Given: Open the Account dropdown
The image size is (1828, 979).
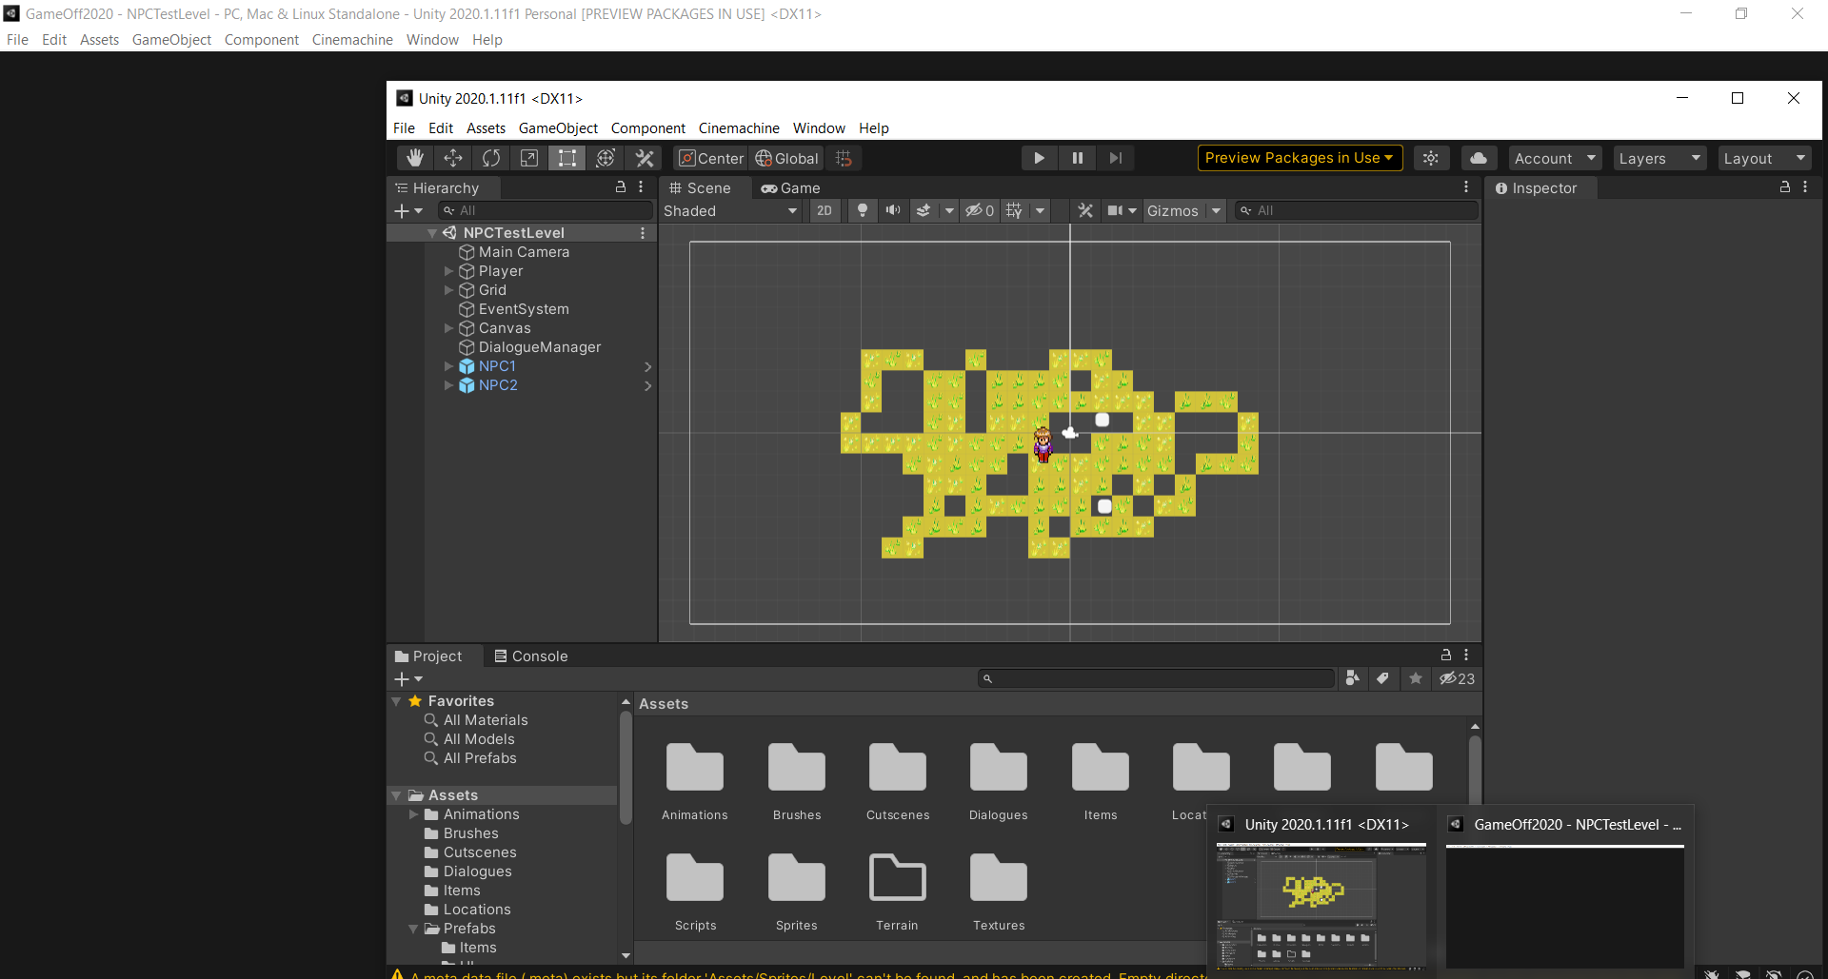Looking at the screenshot, I should click(x=1555, y=158).
